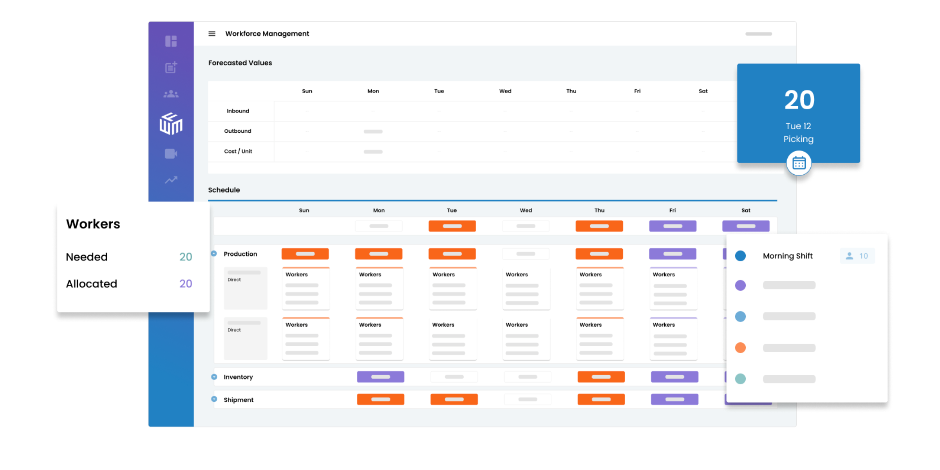
Task: Click the Inventory Mon purple badge
Action: [x=380, y=377]
